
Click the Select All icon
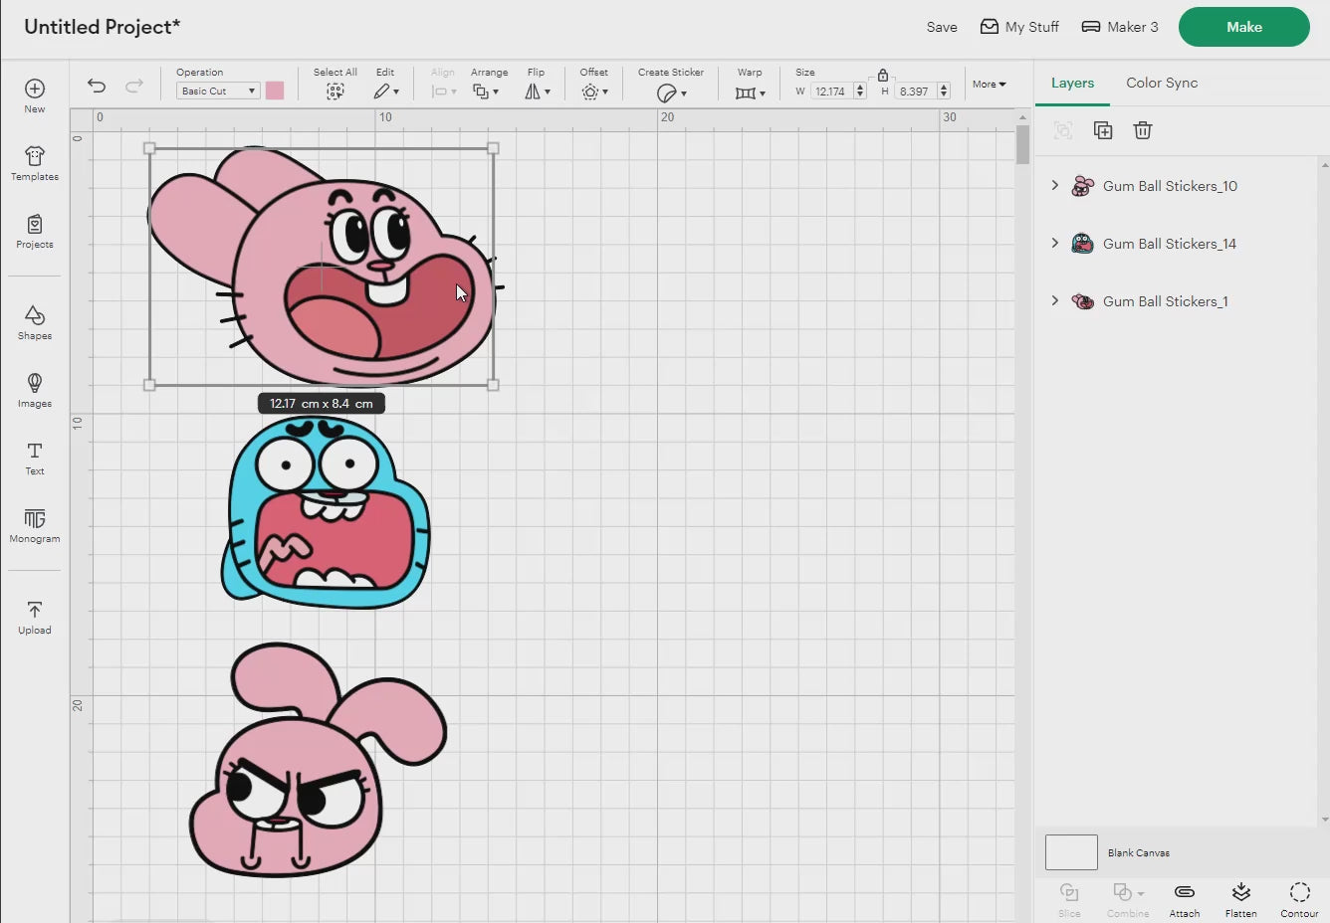335,92
